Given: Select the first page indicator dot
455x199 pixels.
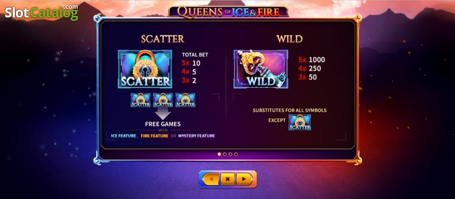Looking at the screenshot, I should point(219,154).
